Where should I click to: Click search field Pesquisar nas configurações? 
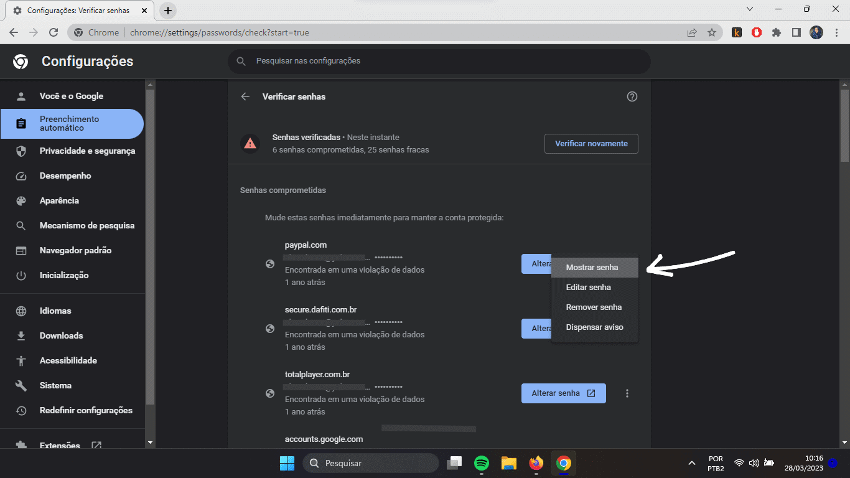coord(439,61)
